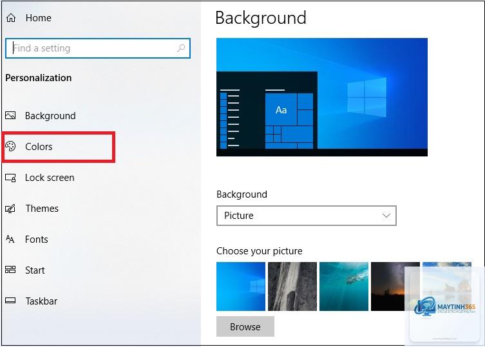Image resolution: width=485 pixels, height=347 pixels.
Task: Click the Personalization heading text
Action: pos(39,78)
